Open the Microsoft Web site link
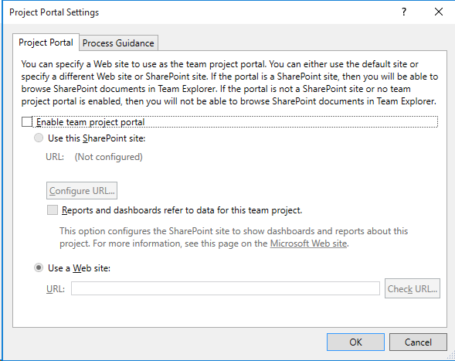This screenshot has width=455, height=361. tap(308, 244)
